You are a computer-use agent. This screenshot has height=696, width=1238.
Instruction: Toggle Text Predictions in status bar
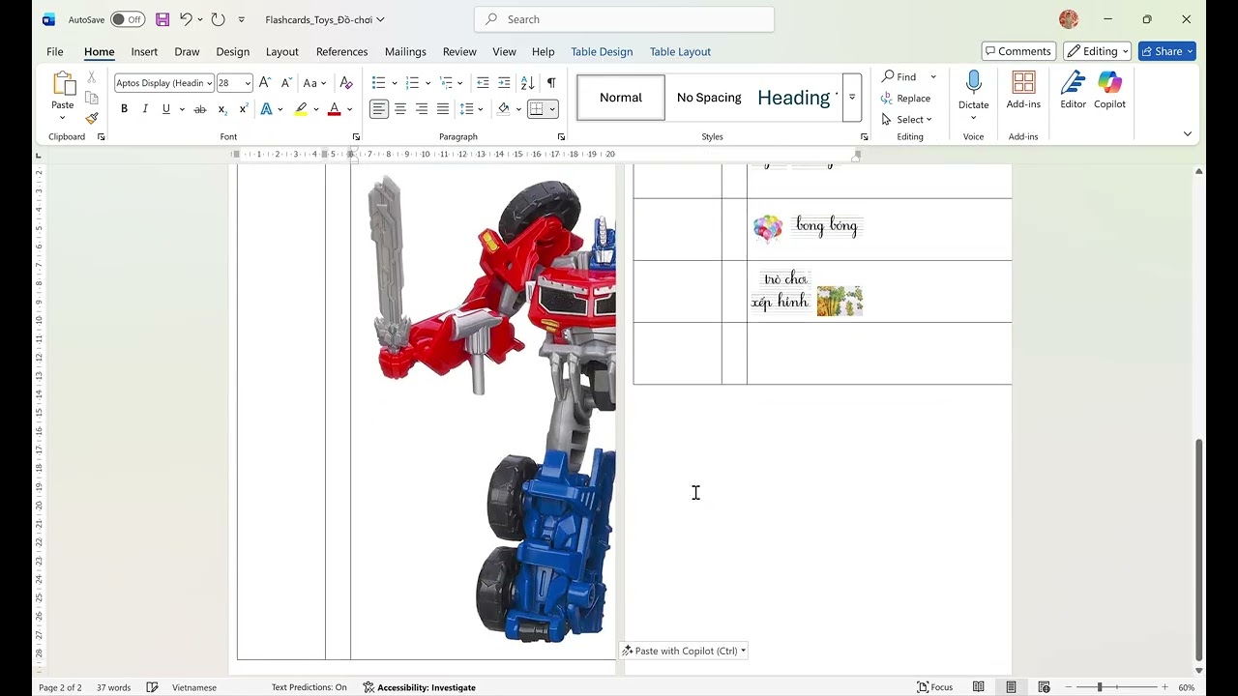pos(309,687)
